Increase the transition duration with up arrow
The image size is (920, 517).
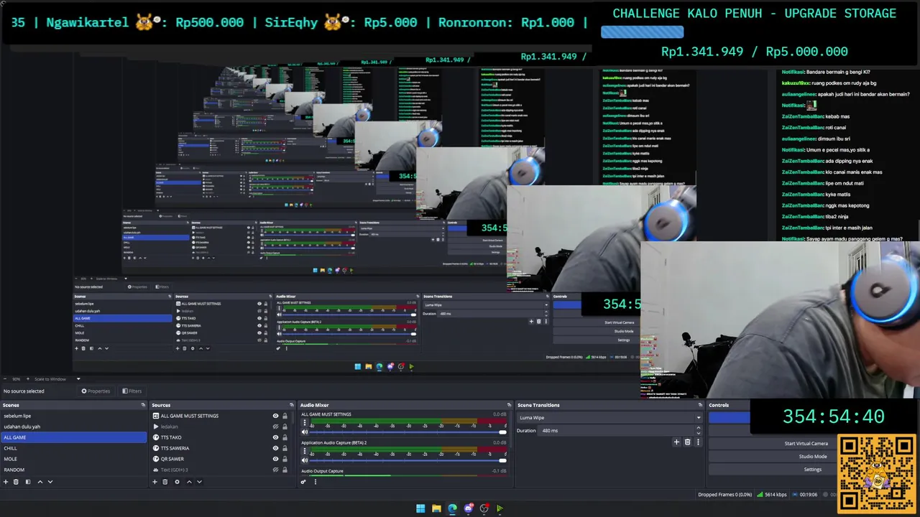(x=699, y=429)
